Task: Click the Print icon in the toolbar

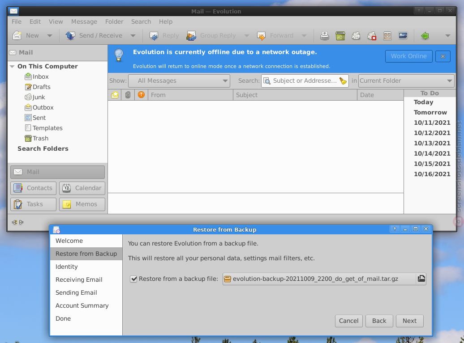Action: 325,36
